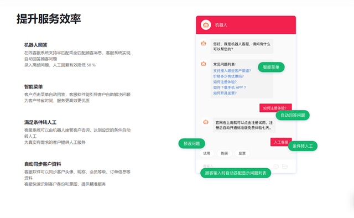
Task: Open the emoji picker in the chat input
Action: tap(275, 167)
